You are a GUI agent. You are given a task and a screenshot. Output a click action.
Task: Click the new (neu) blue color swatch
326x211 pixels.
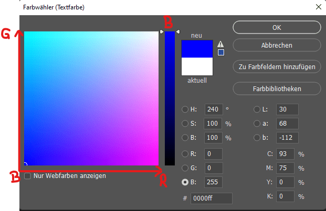coord(197,49)
